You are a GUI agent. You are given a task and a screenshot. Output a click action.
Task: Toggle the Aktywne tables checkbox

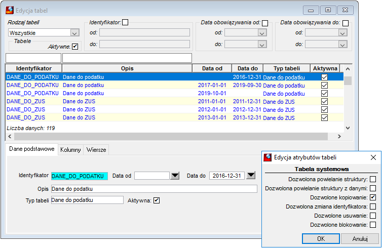click(75, 47)
